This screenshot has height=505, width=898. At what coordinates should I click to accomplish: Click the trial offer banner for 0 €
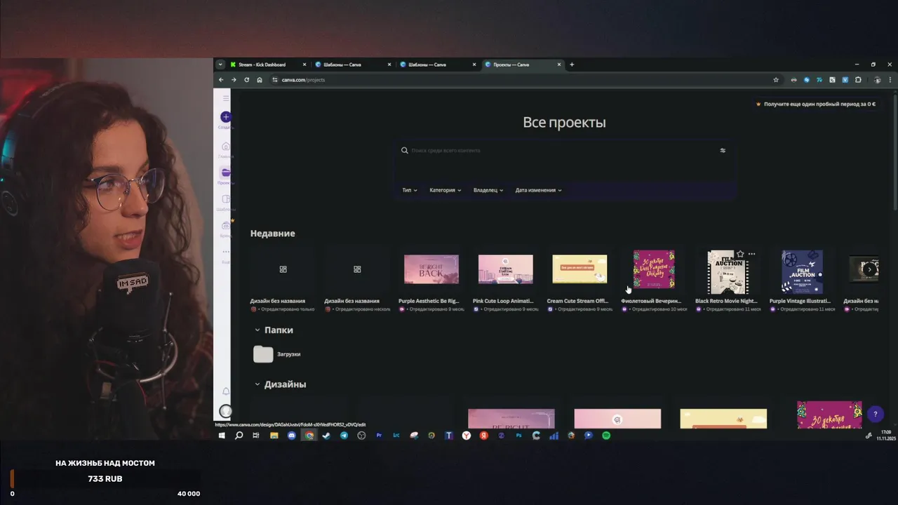815,104
